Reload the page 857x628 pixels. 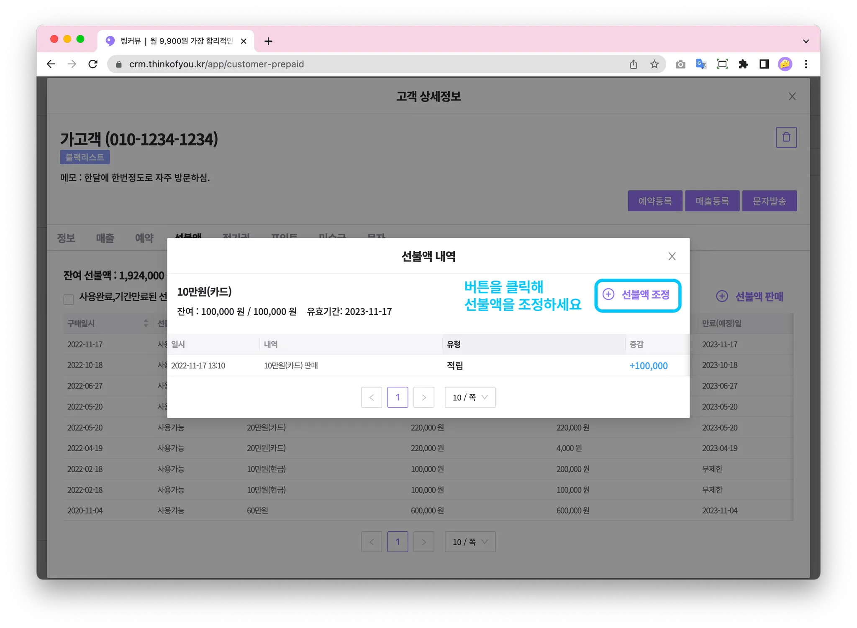pos(93,64)
